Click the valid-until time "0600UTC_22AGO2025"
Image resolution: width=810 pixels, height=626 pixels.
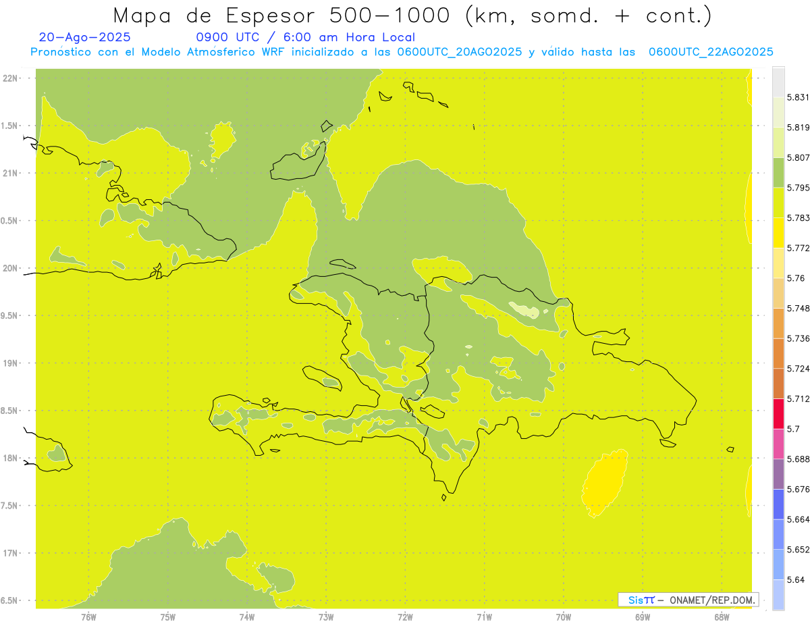711,52
